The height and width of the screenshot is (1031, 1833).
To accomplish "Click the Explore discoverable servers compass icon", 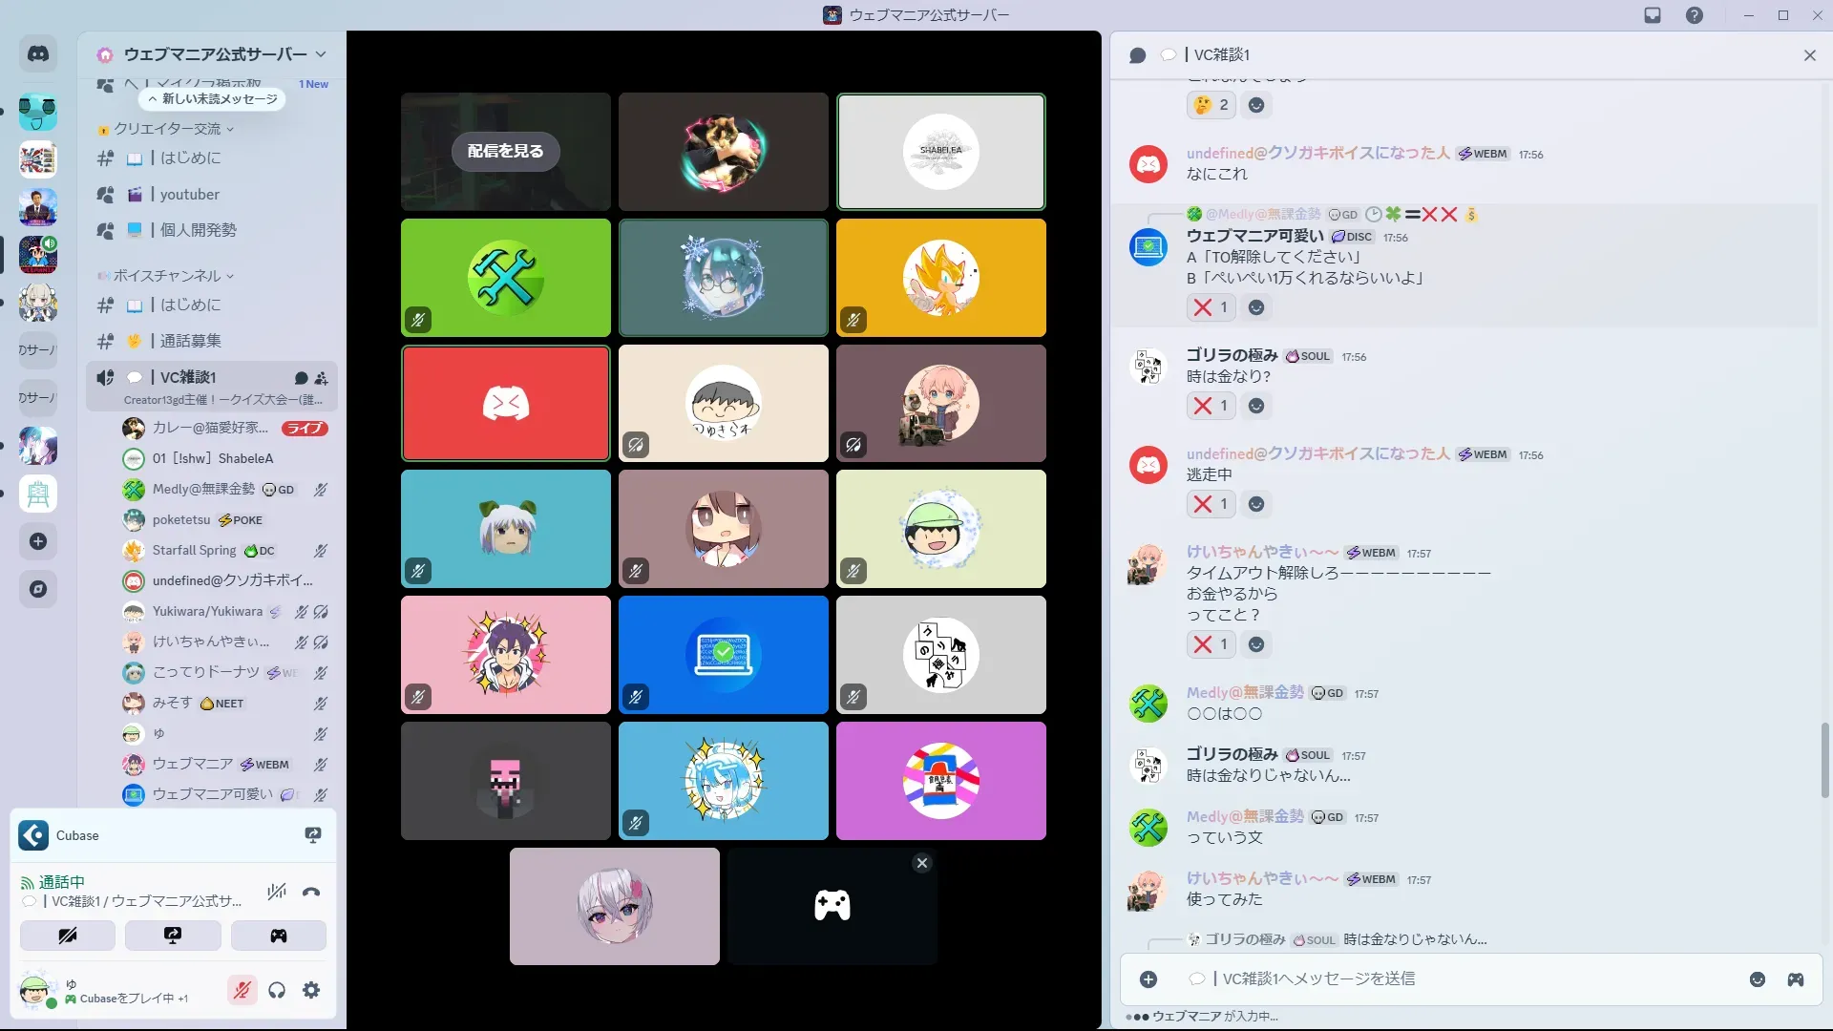I will pos(38,589).
